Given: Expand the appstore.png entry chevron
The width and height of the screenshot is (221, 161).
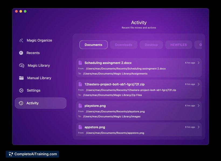Looking at the screenshot, I should [199, 127].
